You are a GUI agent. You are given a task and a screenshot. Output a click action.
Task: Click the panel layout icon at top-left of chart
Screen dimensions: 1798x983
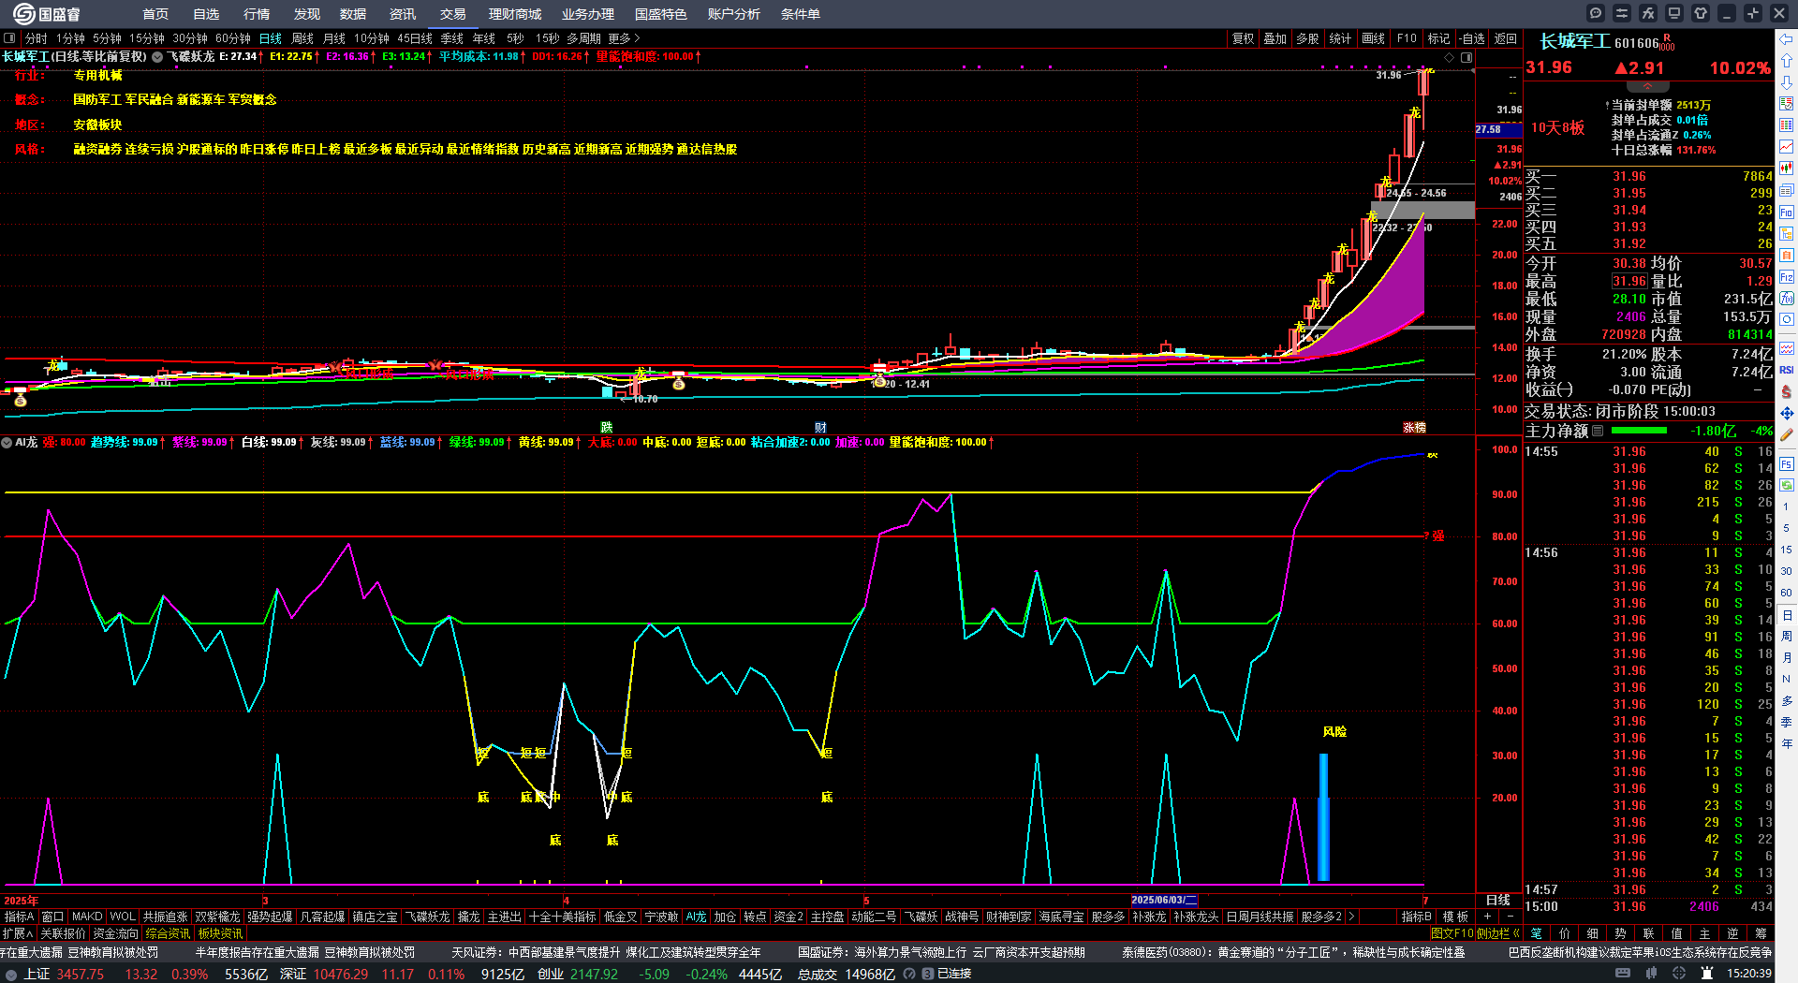9,38
